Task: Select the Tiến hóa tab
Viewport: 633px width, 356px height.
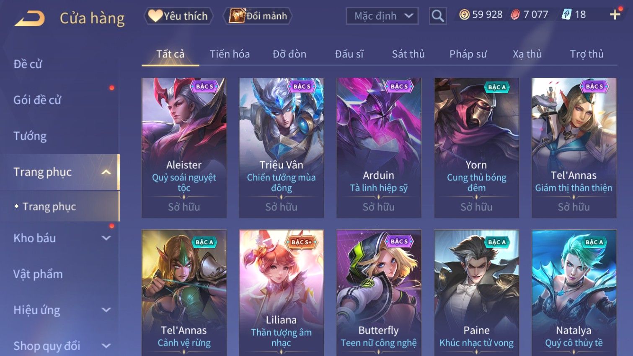Action: click(230, 54)
